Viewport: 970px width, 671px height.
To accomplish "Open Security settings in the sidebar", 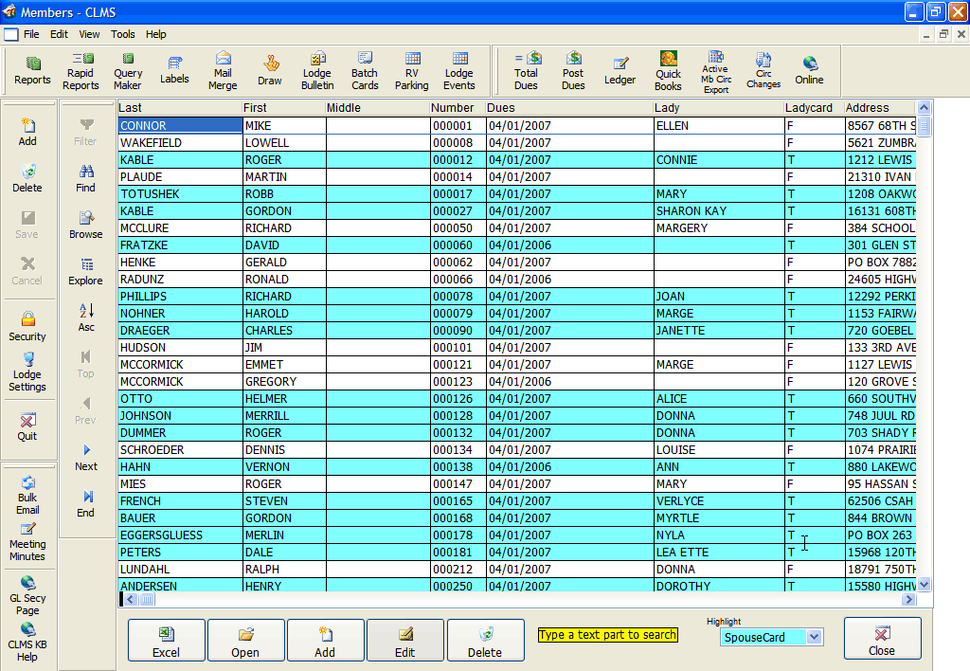I will pyautogui.click(x=27, y=325).
